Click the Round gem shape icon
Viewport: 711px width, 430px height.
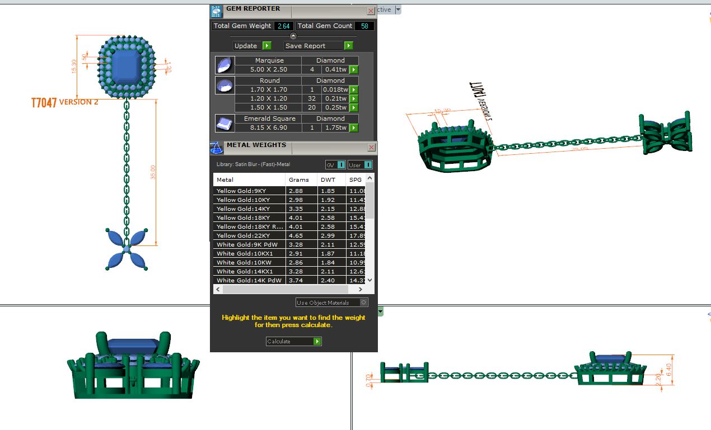tap(224, 85)
